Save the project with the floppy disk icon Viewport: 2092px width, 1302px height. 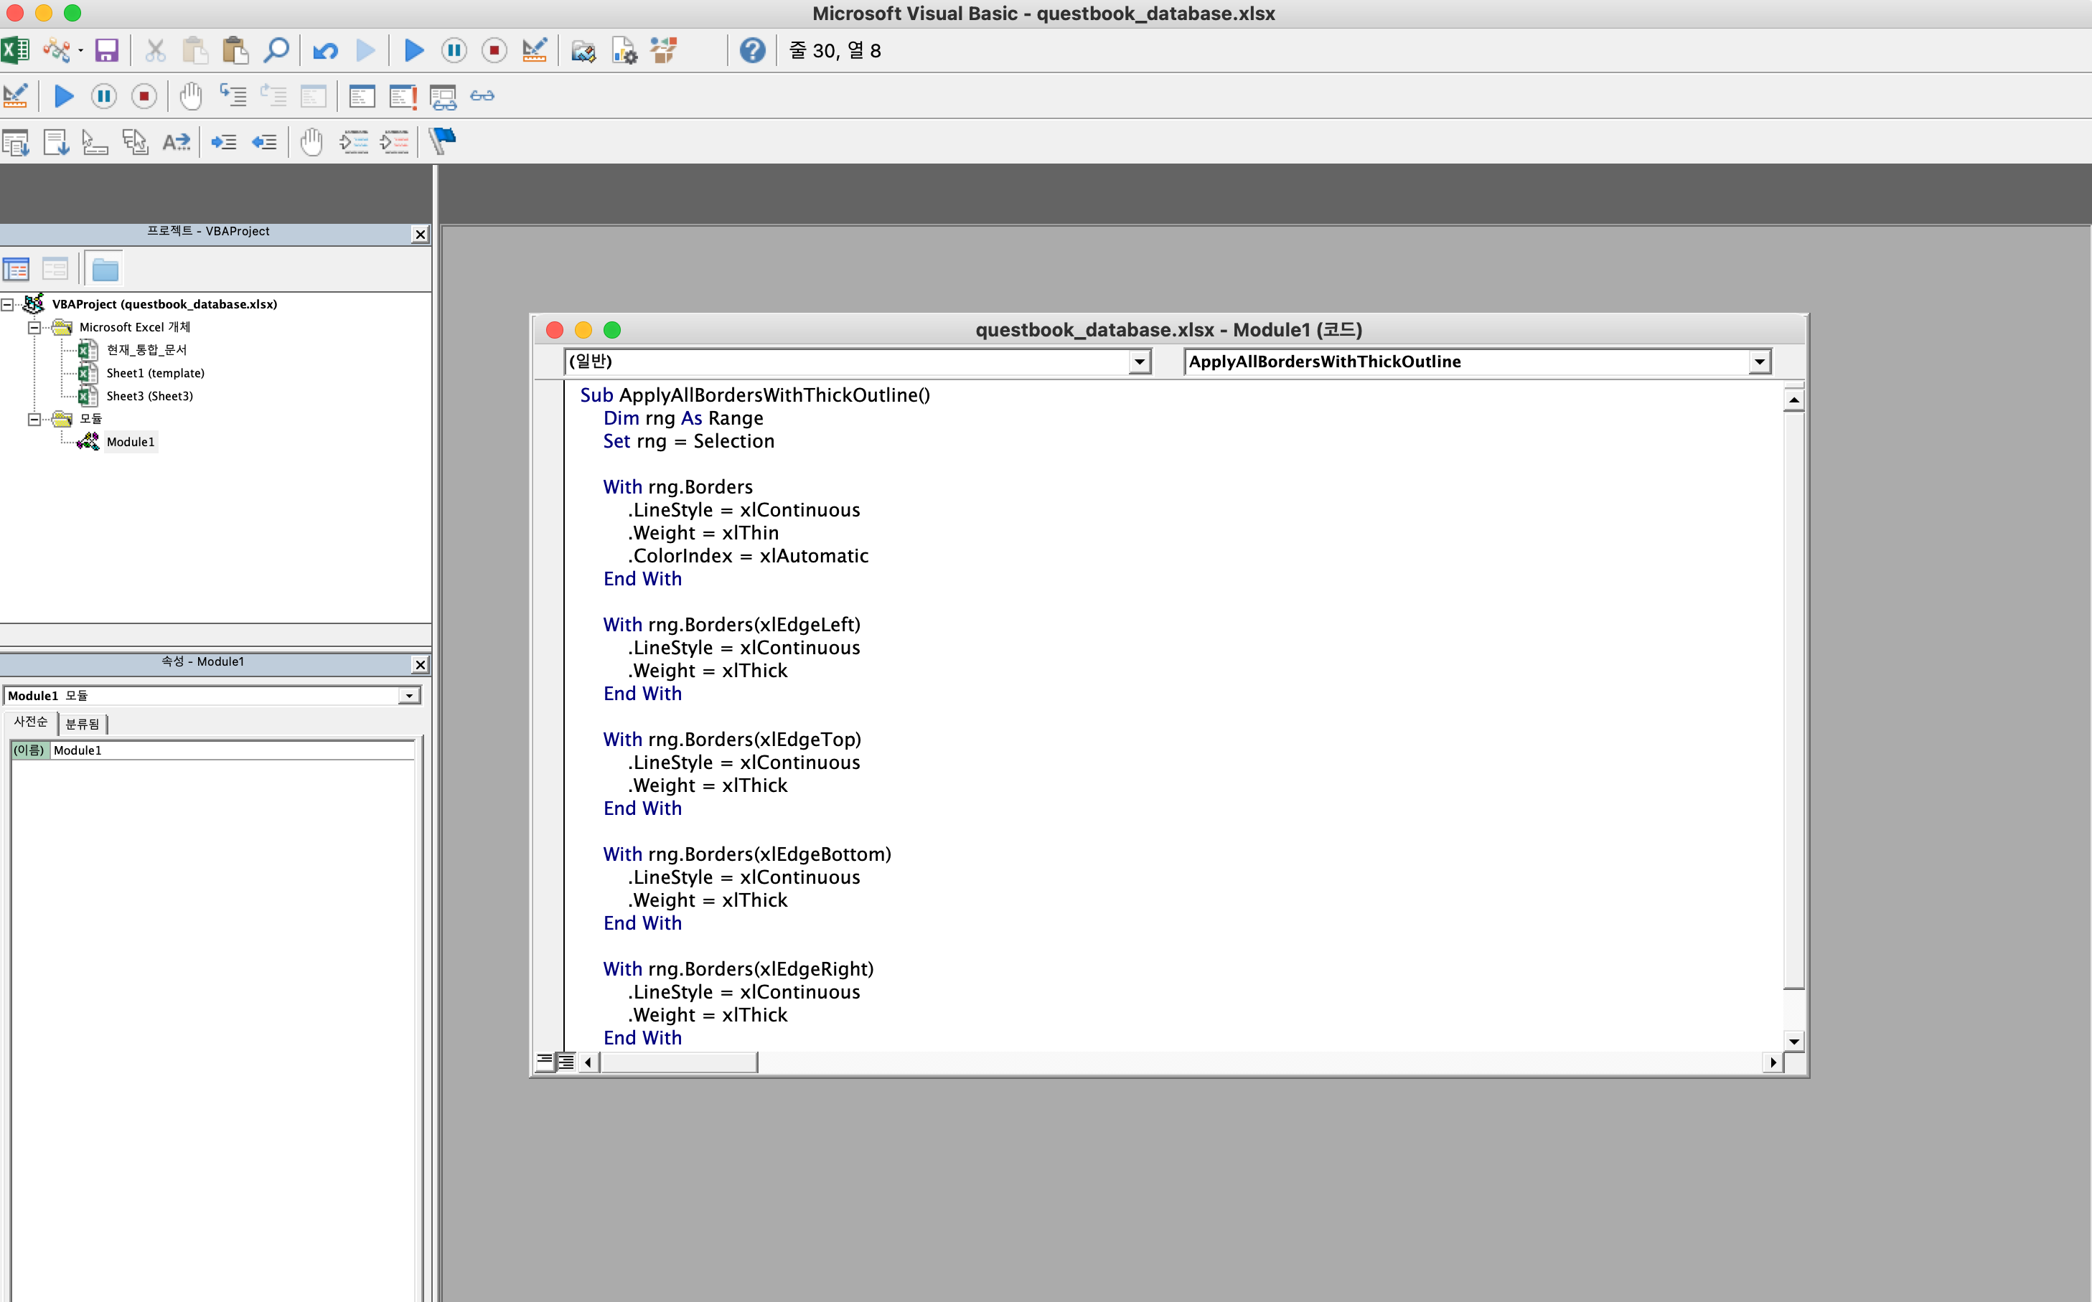[106, 51]
